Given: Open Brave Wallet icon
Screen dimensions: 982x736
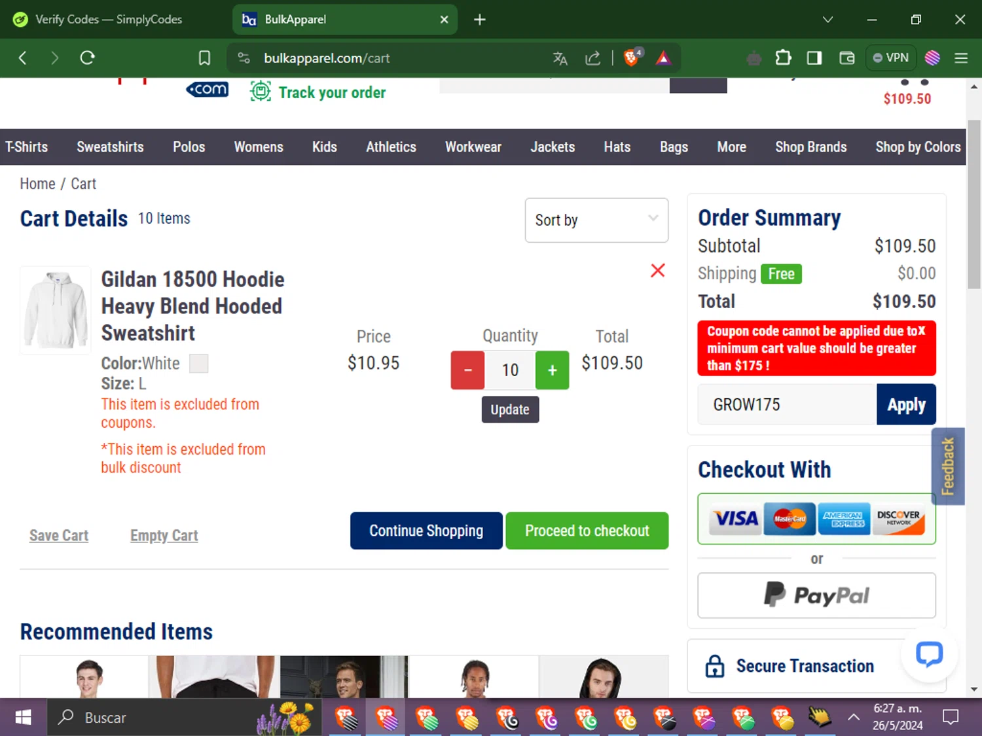Looking at the screenshot, I should pyautogui.click(x=846, y=58).
